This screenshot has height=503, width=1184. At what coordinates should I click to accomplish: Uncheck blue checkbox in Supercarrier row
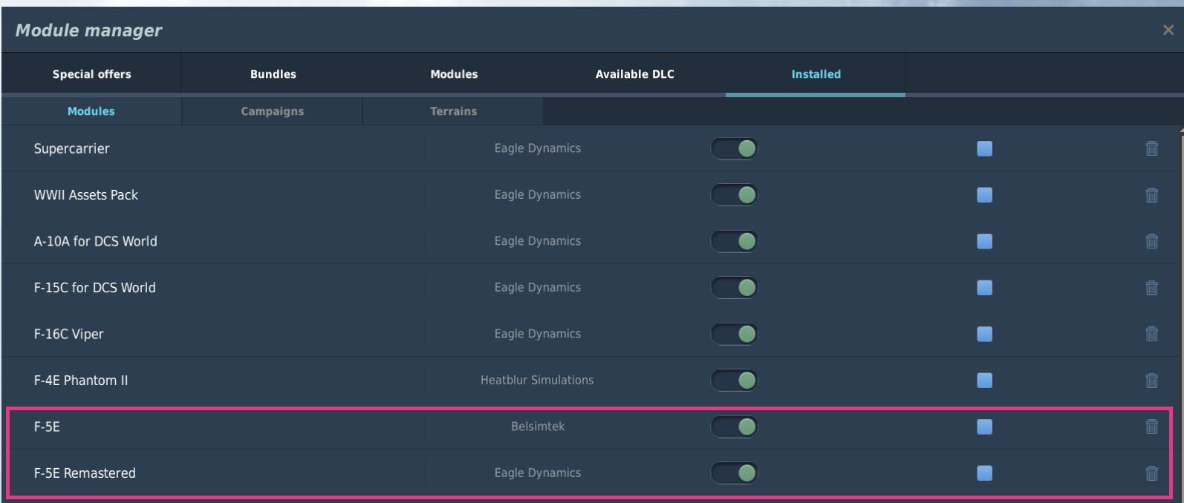tap(984, 148)
